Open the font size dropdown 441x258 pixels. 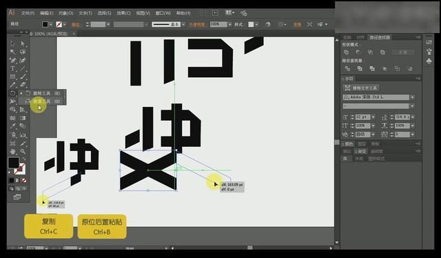[373, 117]
